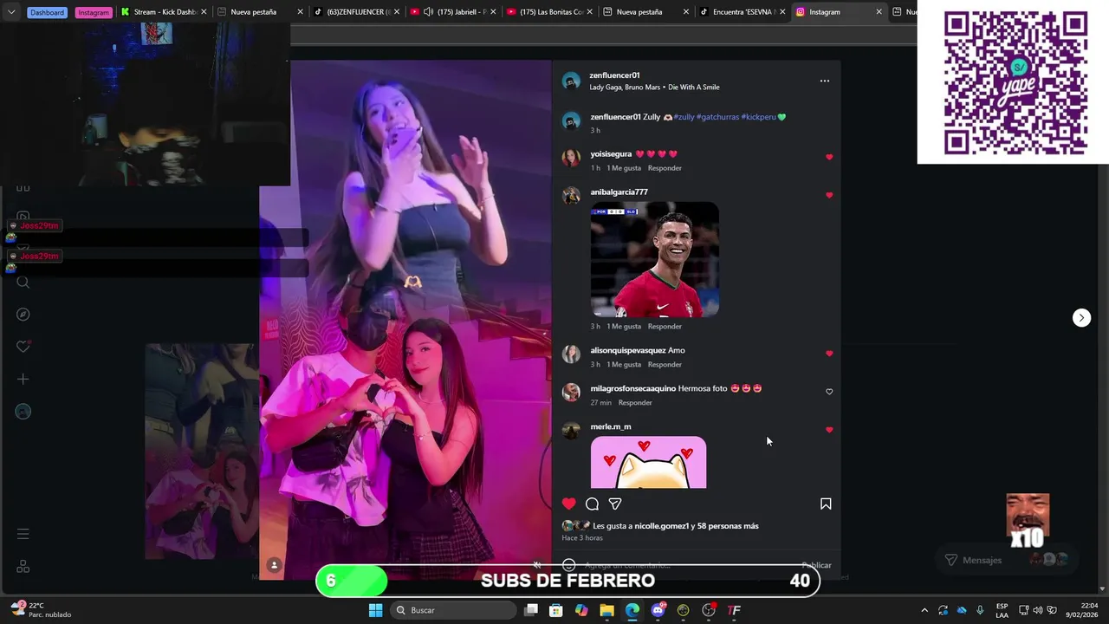Open Explore compass icon in the sidebar

(23, 315)
